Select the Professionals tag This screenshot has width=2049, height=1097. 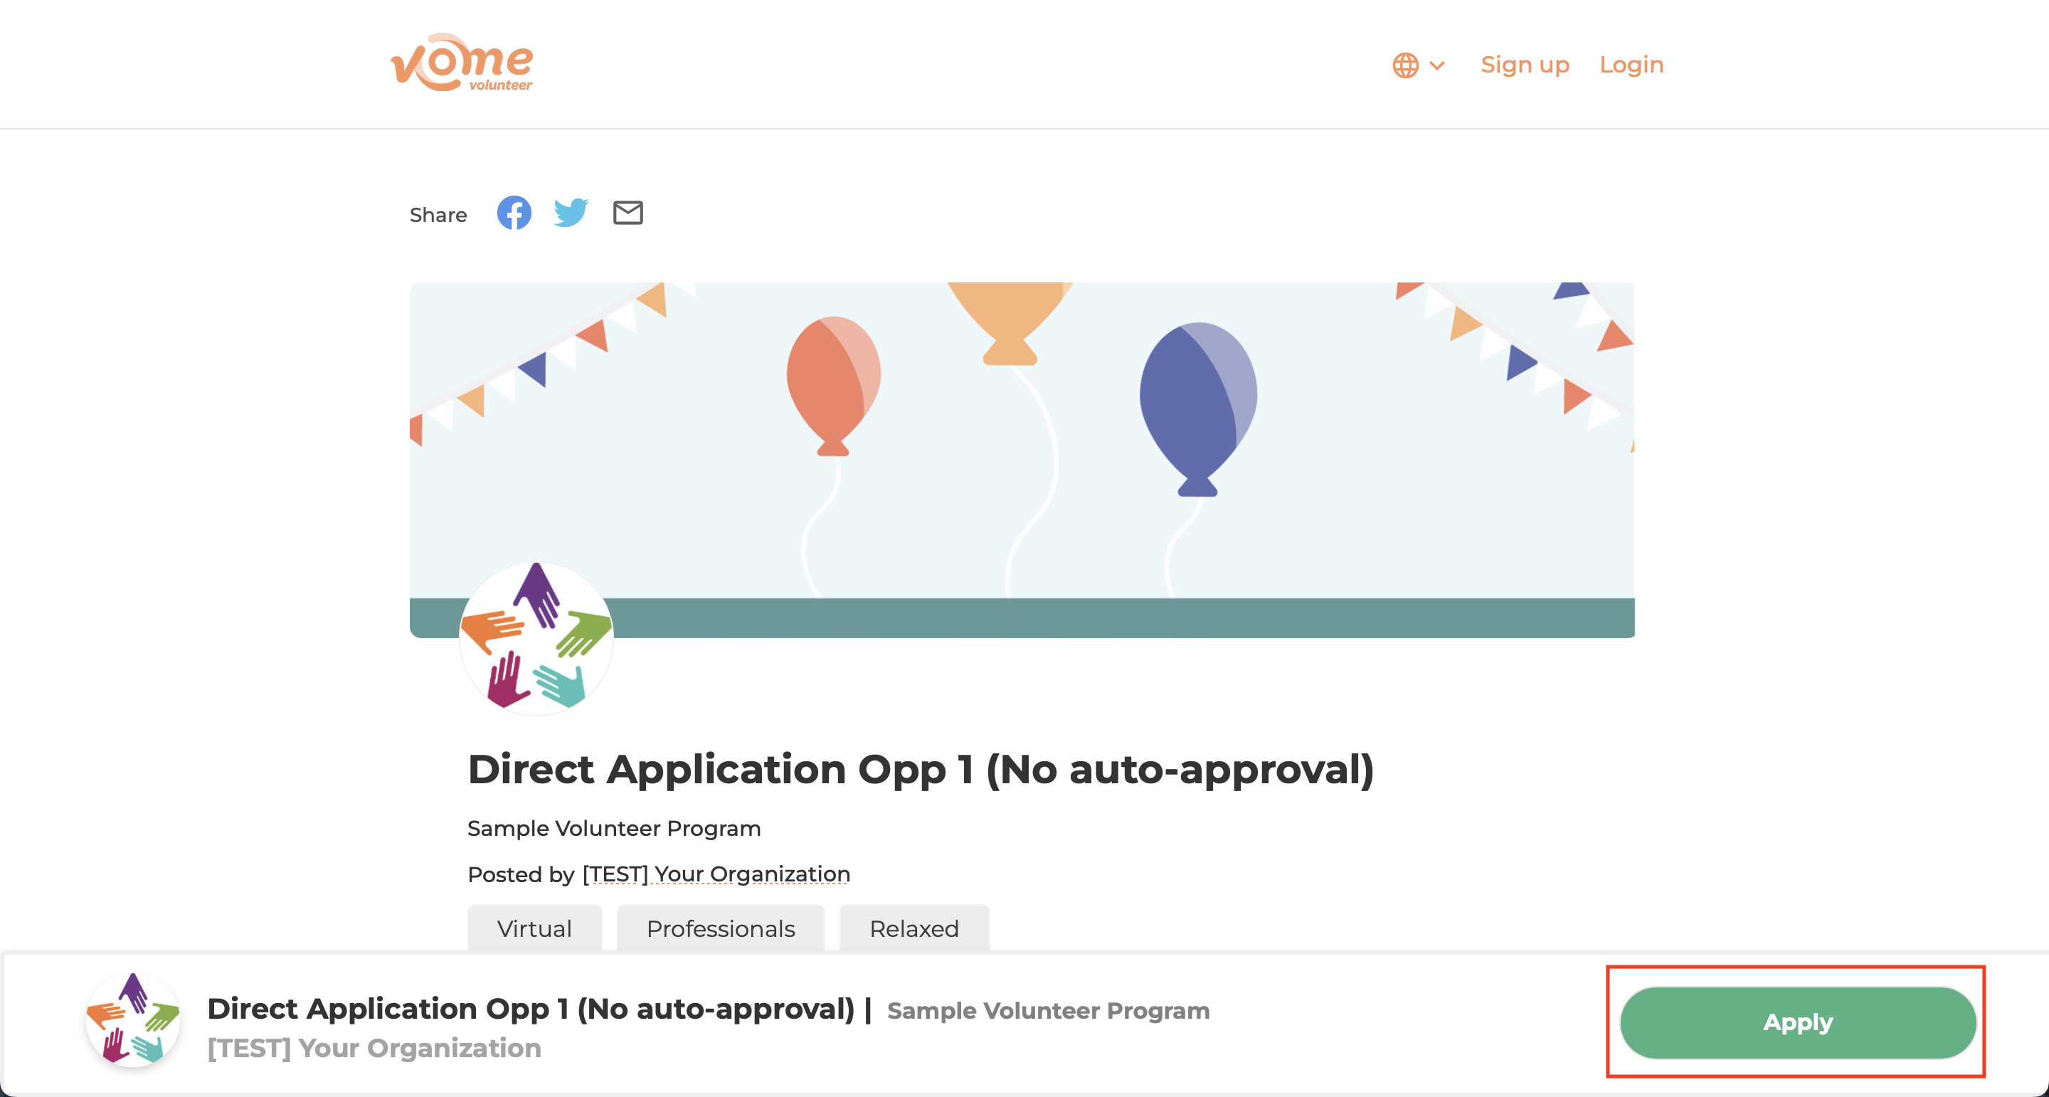click(x=721, y=928)
